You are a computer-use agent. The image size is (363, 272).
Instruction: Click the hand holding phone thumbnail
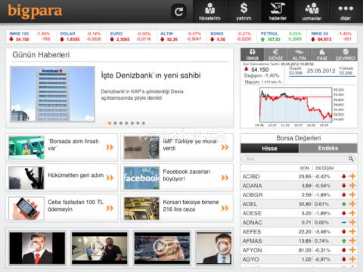(26, 208)
